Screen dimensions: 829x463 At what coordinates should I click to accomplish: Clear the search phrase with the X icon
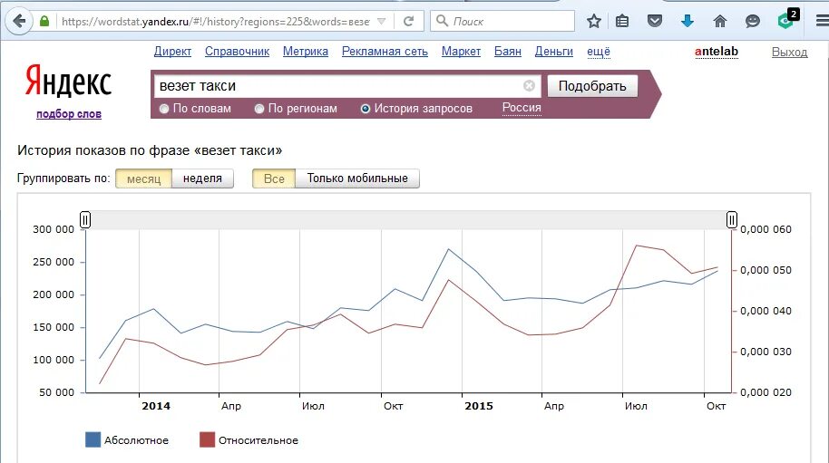click(529, 85)
